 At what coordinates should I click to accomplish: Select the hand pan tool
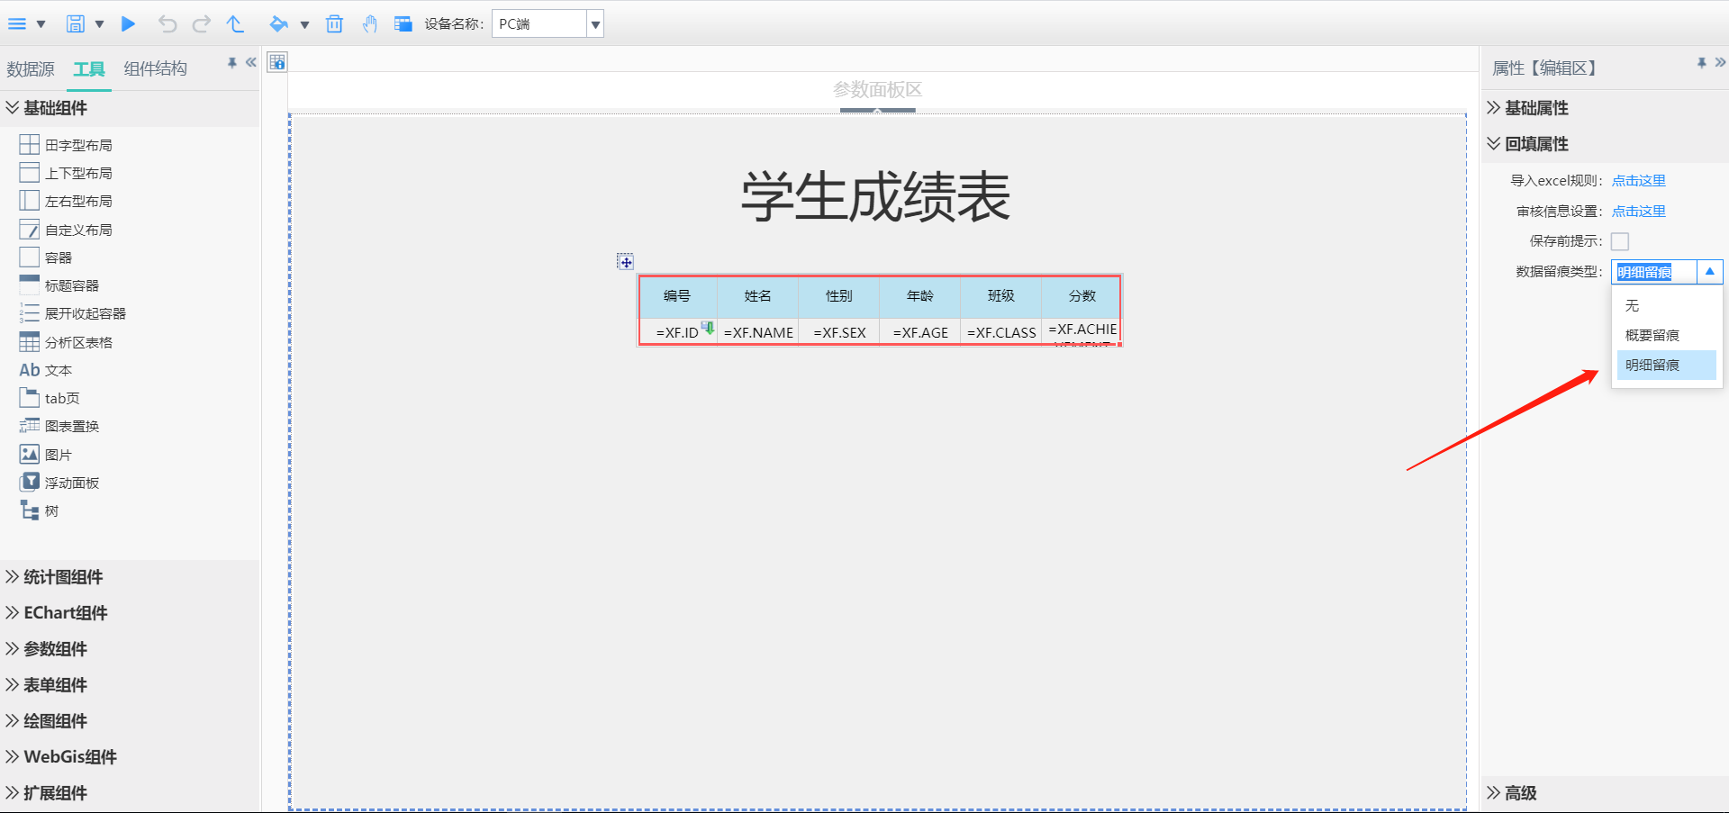coord(369,24)
